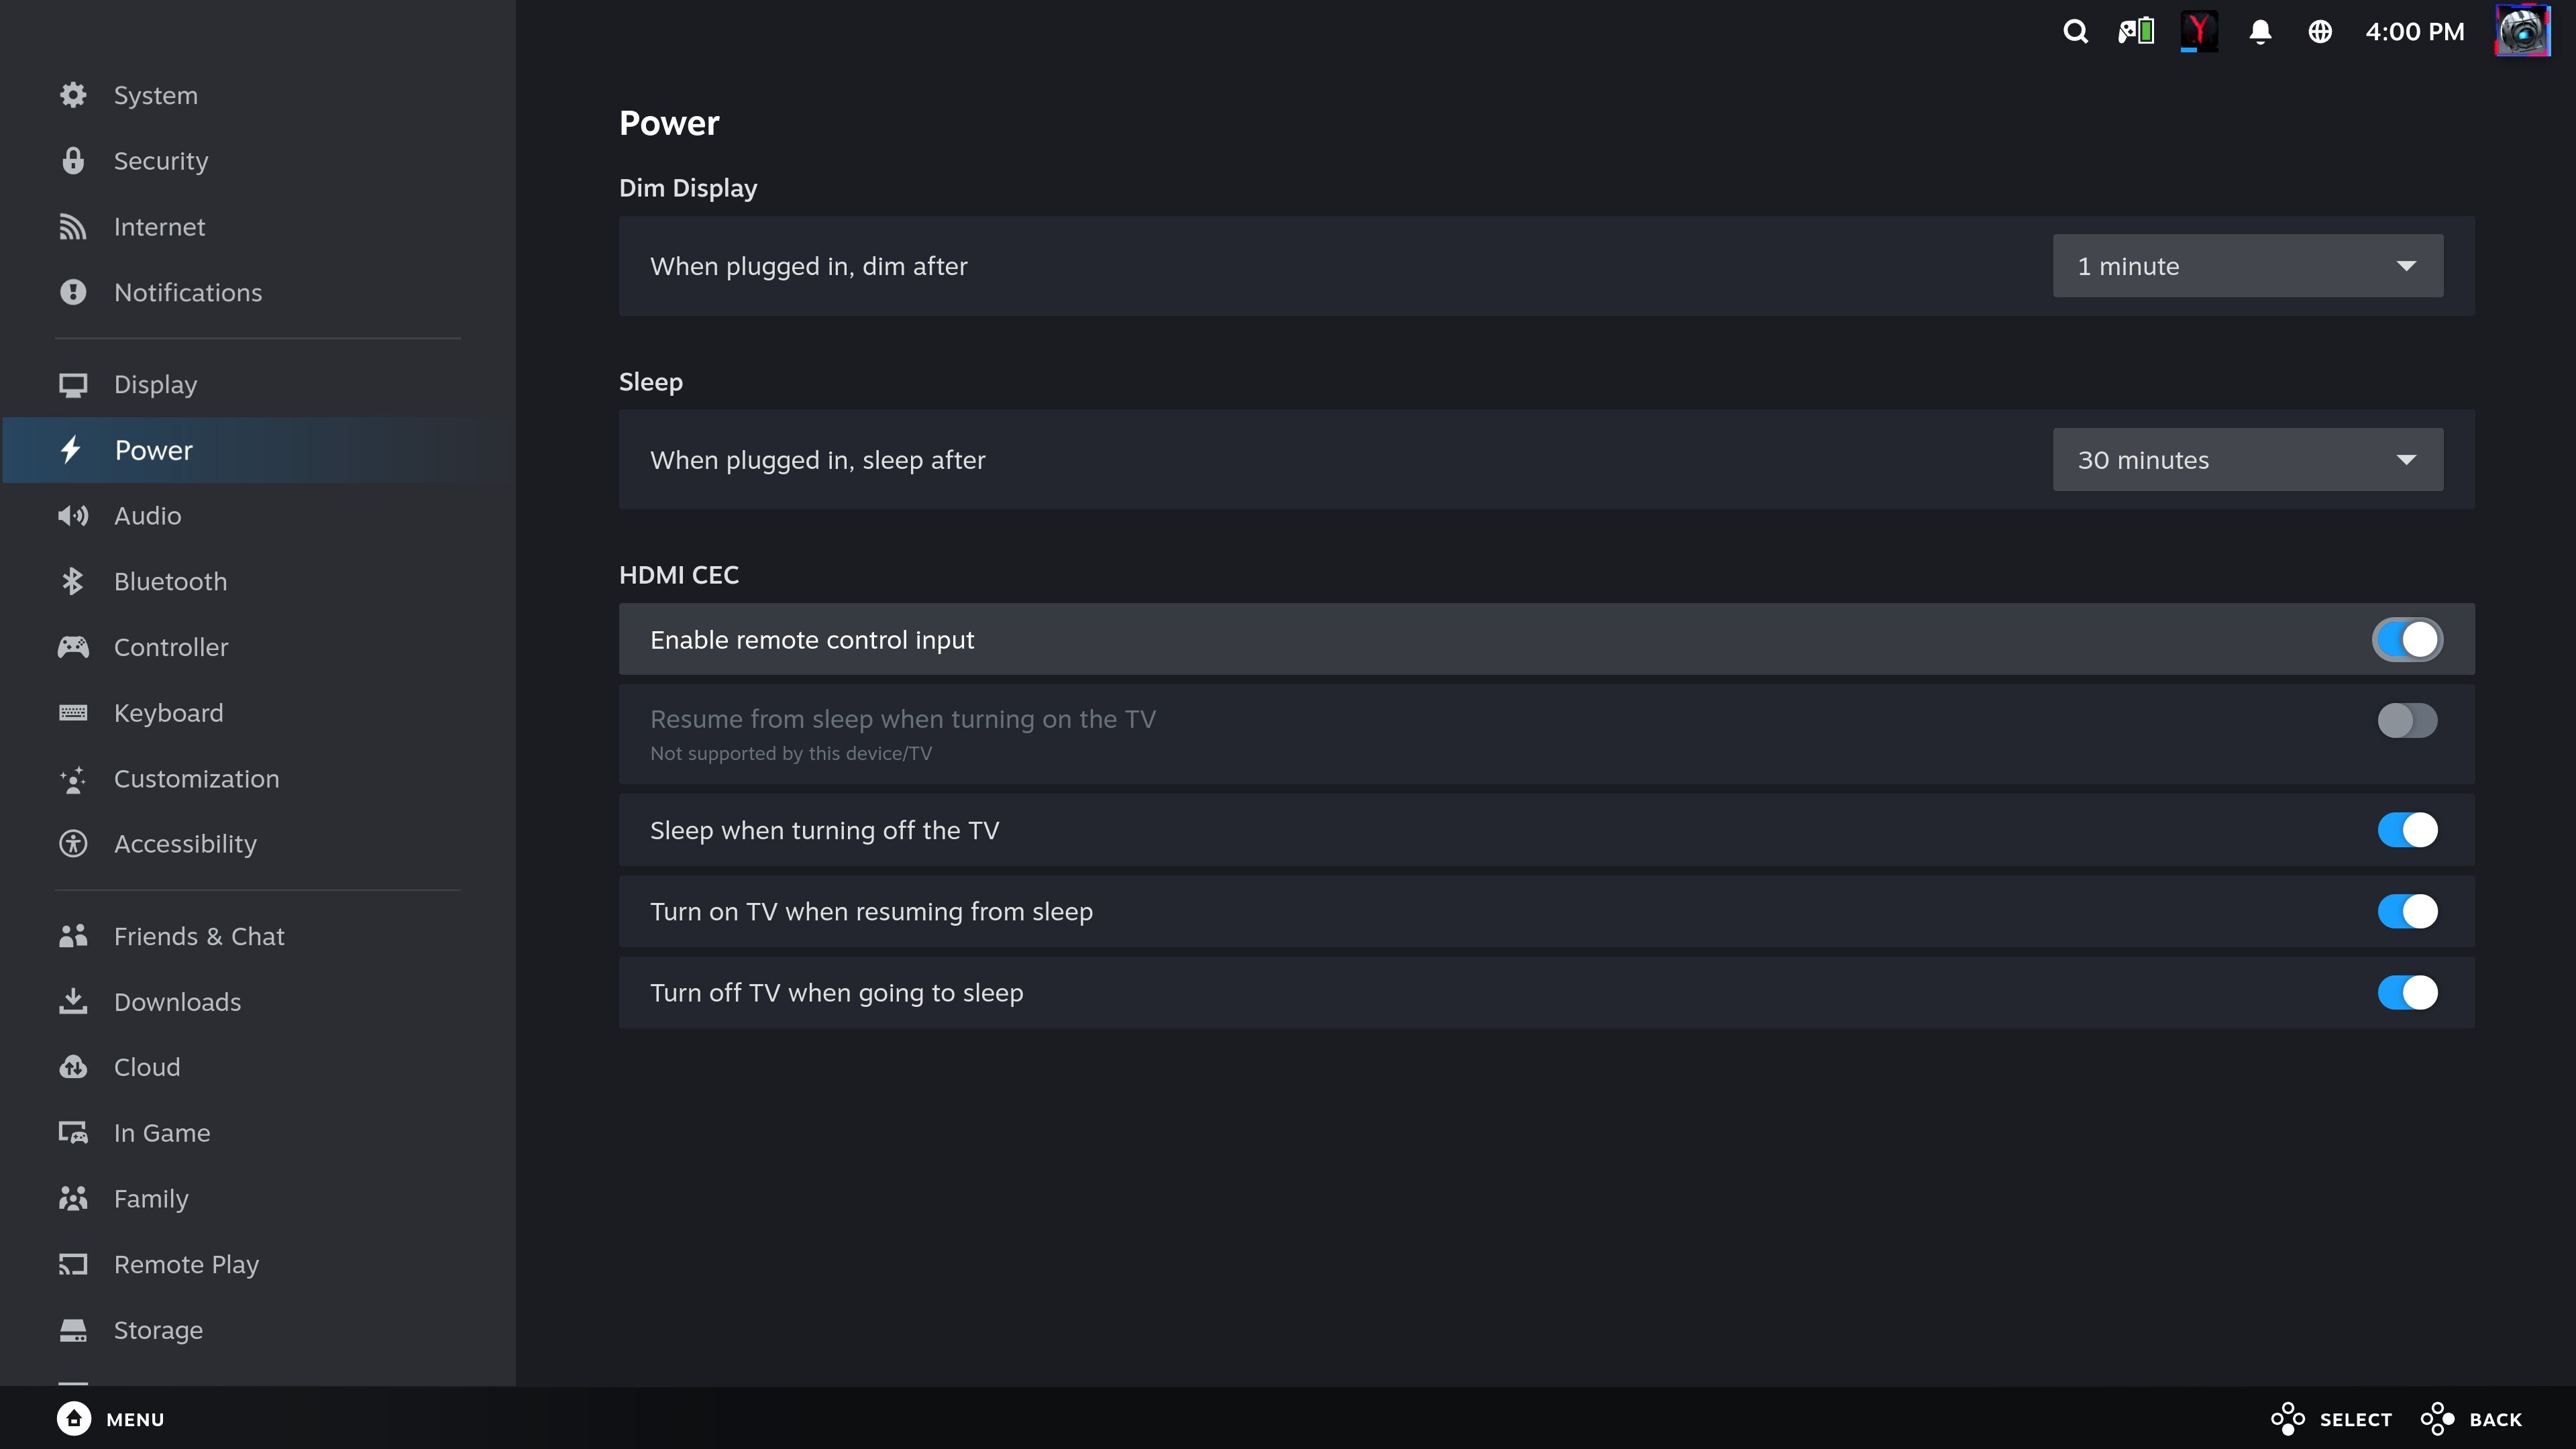Expand the sleep after 30 minutes dropdown

pyautogui.click(x=2247, y=460)
